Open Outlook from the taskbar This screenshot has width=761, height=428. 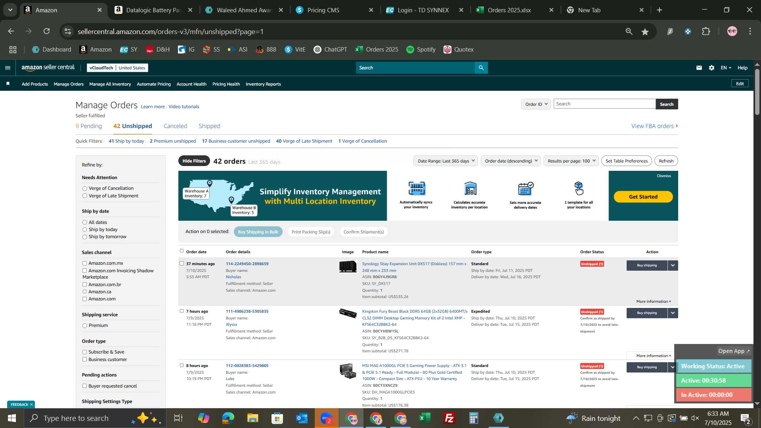[302, 418]
